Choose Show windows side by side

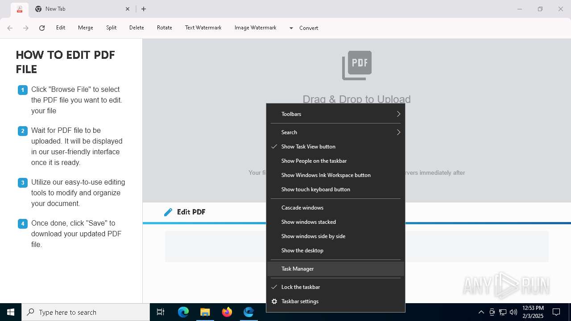335,236
